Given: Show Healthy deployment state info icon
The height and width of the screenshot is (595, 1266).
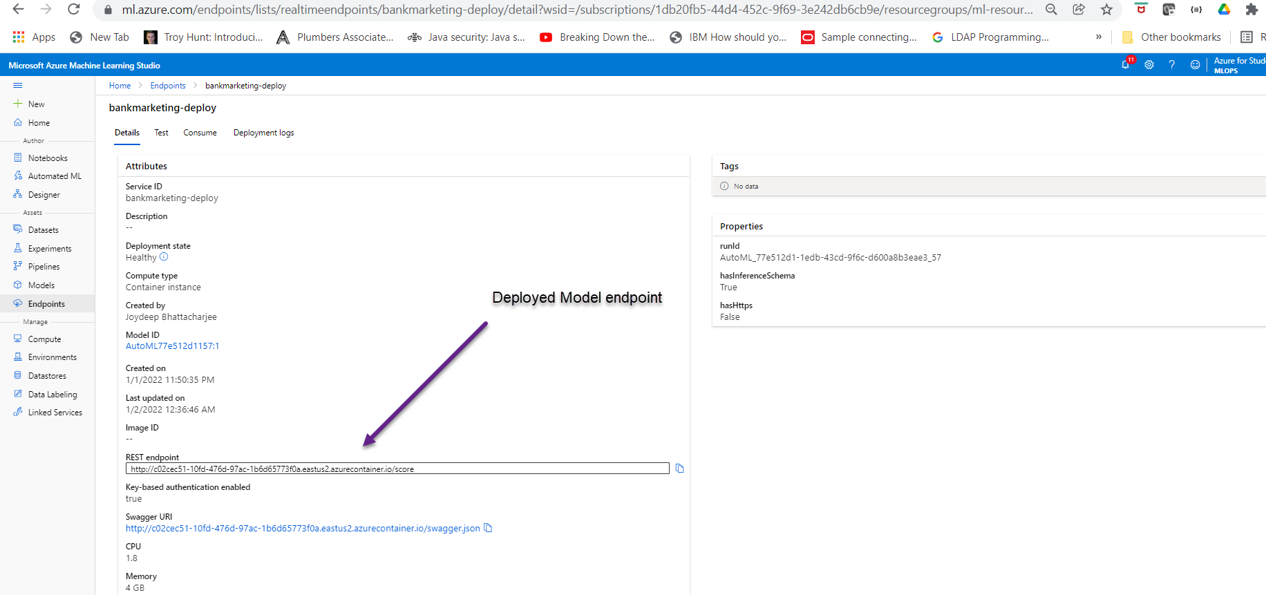Looking at the screenshot, I should [164, 257].
